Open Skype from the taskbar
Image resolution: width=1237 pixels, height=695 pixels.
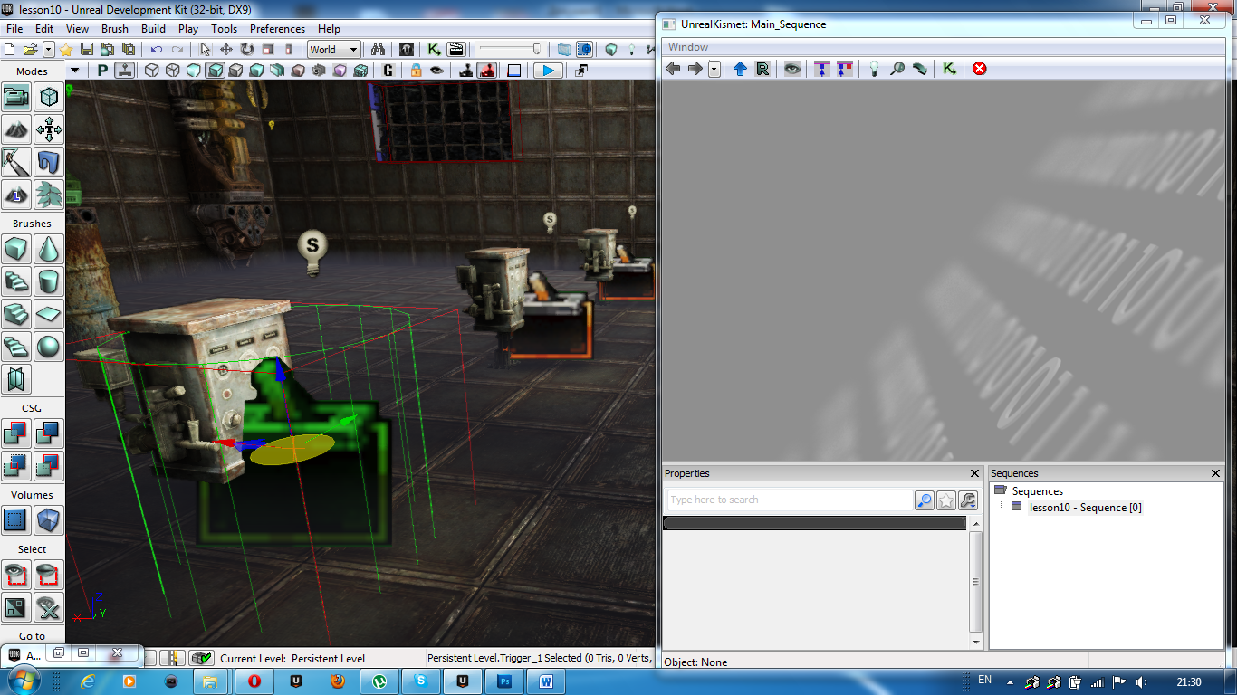(x=421, y=681)
